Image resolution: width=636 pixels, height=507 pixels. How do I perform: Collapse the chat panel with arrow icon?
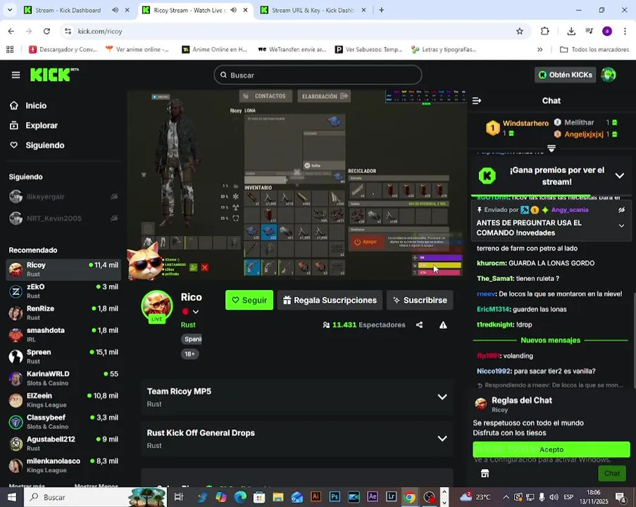[x=477, y=101]
